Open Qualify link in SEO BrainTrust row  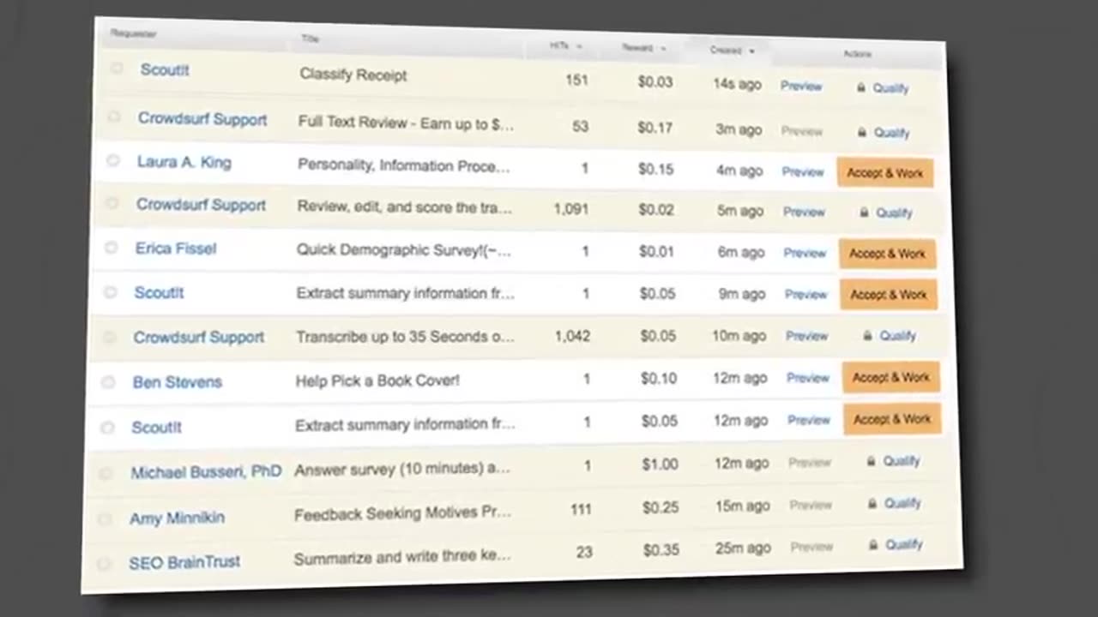(x=904, y=544)
